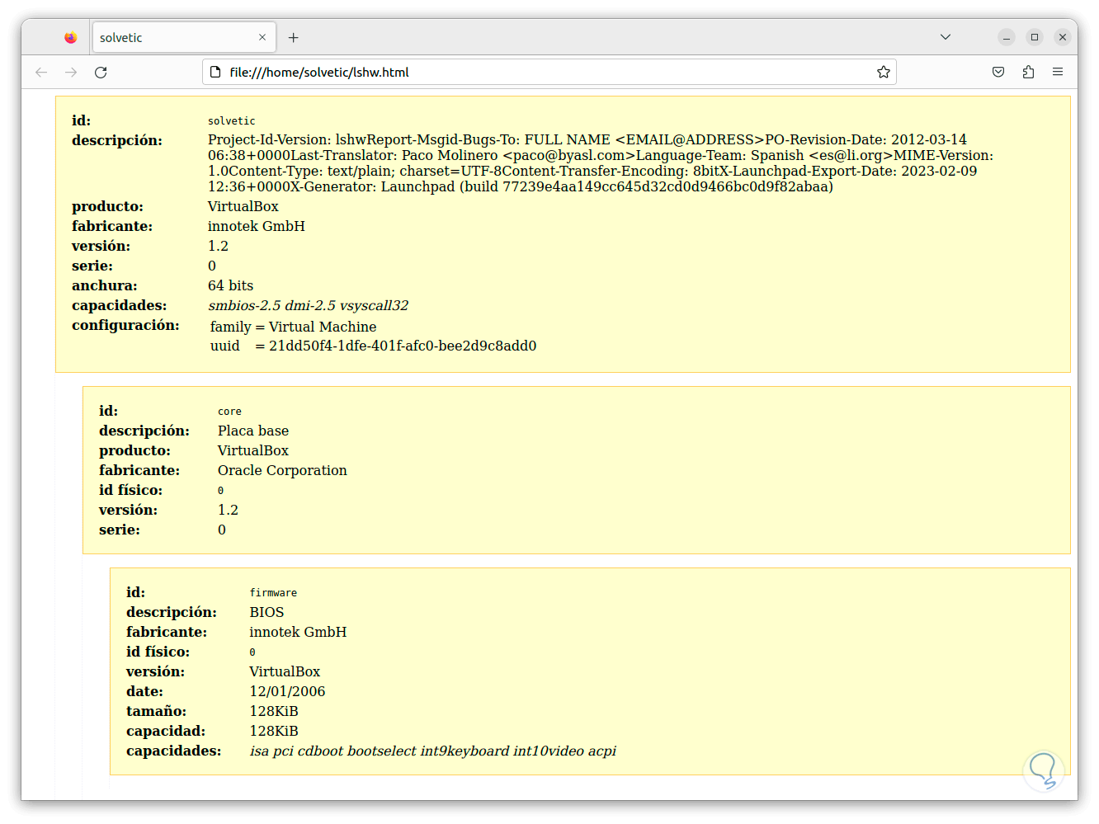Focus the address bar showing file:///home/solvetic/lshw.html

pos(549,72)
